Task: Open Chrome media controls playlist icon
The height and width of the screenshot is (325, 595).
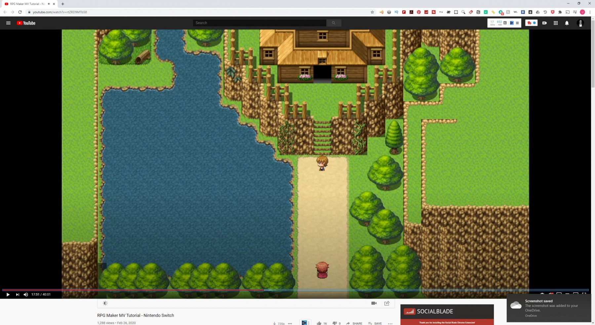Action: pyautogui.click(x=575, y=12)
